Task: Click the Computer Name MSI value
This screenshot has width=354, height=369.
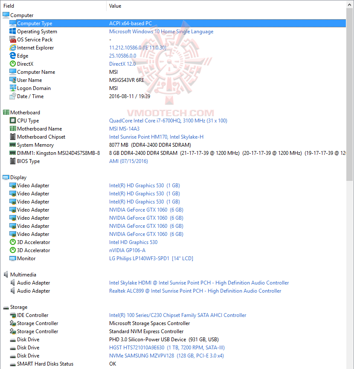Action: [113, 72]
